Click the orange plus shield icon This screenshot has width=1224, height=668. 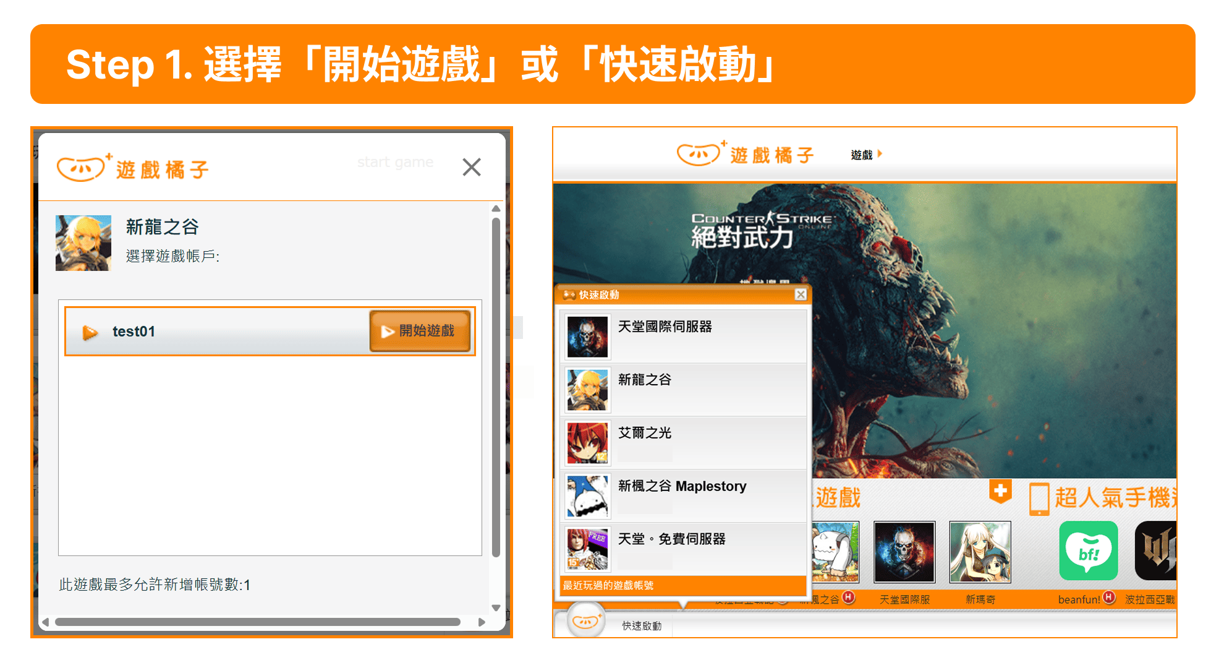tap(1000, 492)
